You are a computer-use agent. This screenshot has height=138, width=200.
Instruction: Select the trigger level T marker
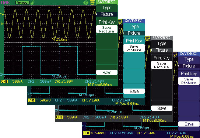coord(2,14)
